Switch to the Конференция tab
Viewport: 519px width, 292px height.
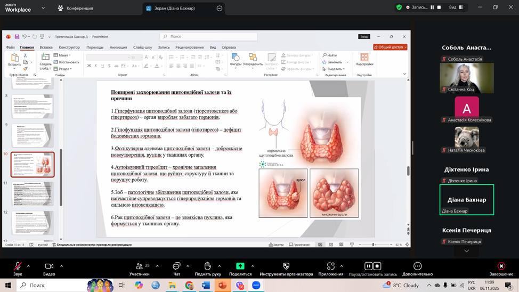(80, 8)
